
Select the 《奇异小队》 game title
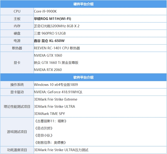tap(44, 135)
